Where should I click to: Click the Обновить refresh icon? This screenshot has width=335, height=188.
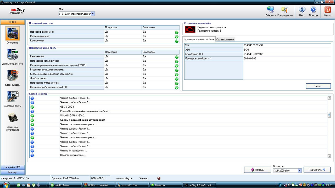pos(270,10)
